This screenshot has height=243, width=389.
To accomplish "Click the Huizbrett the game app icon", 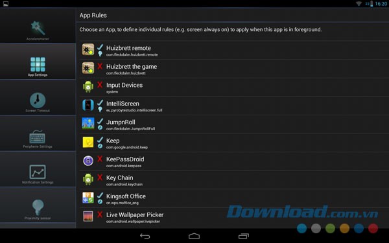I will (88, 68).
